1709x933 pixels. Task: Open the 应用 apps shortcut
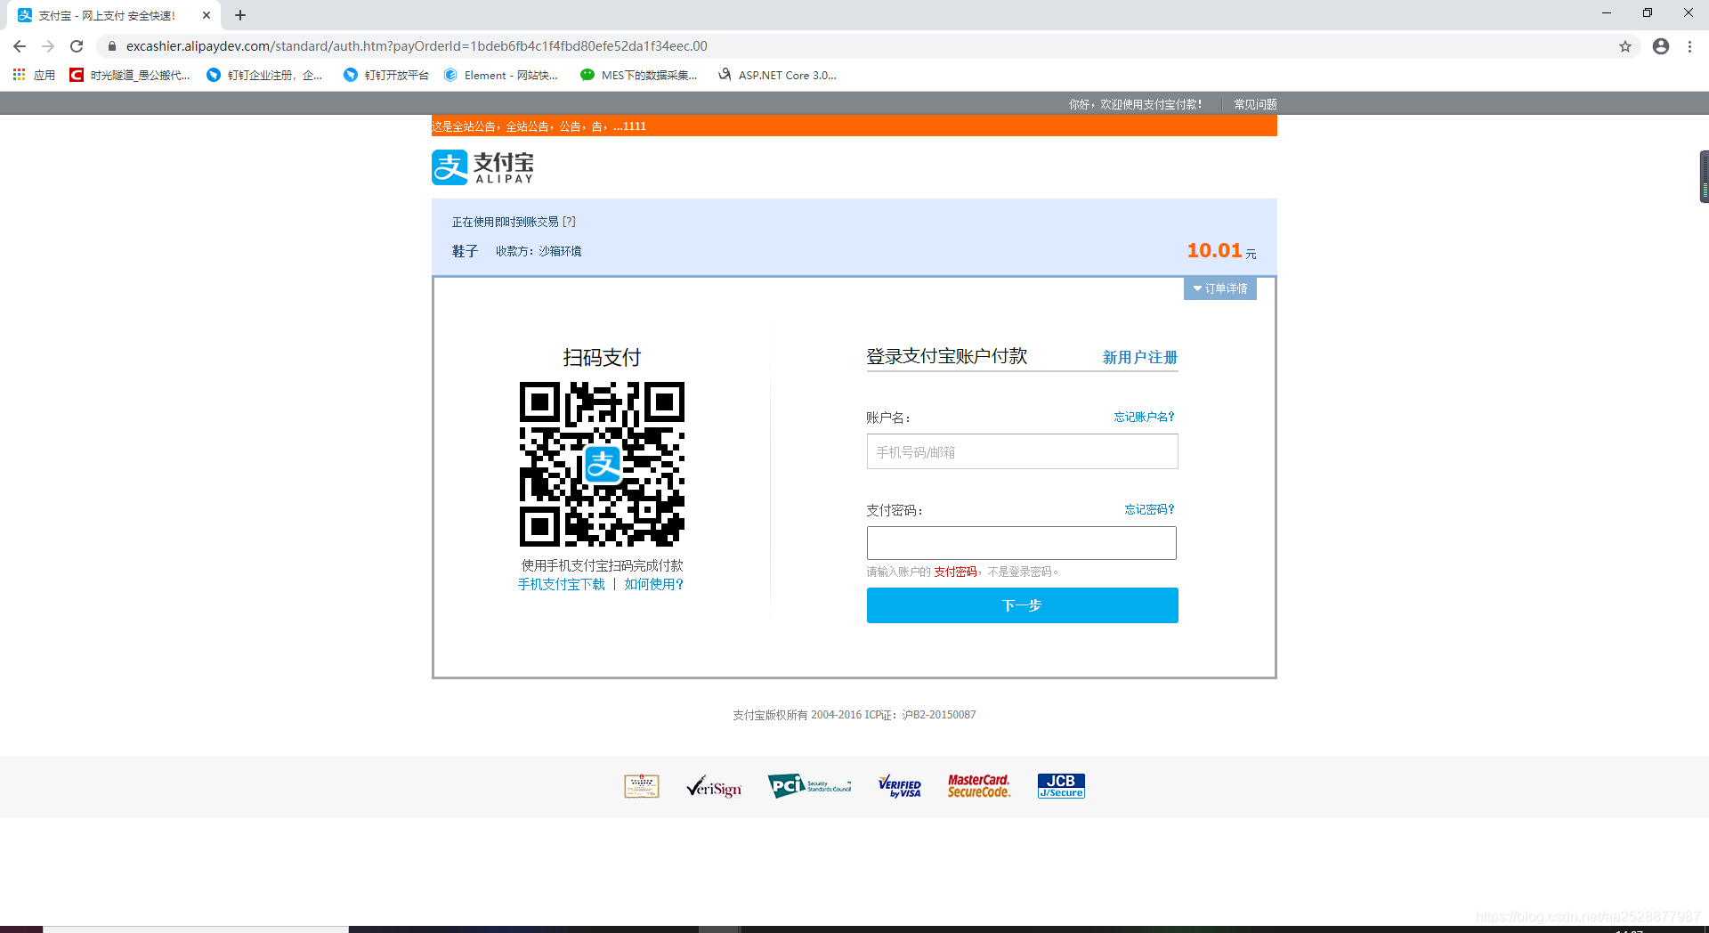[34, 75]
